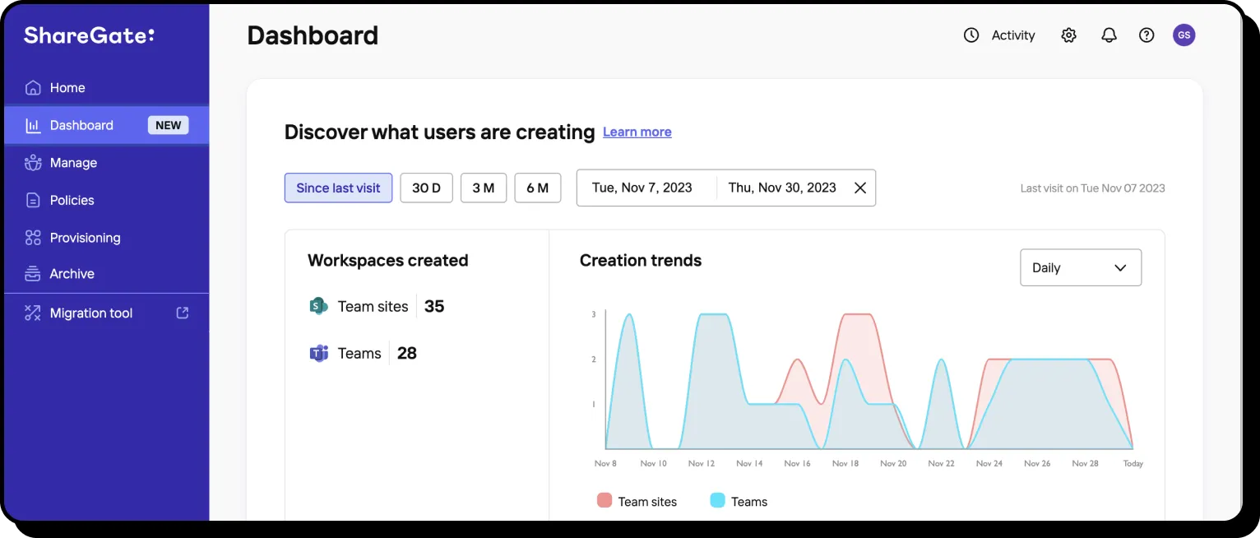Toggle Teams series in legend
The height and width of the screenshot is (538, 1260).
click(739, 501)
